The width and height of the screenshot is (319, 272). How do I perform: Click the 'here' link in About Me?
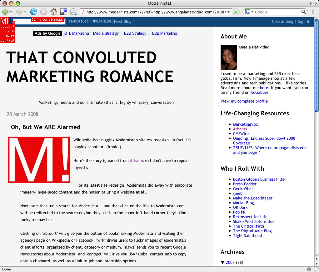click(264, 88)
